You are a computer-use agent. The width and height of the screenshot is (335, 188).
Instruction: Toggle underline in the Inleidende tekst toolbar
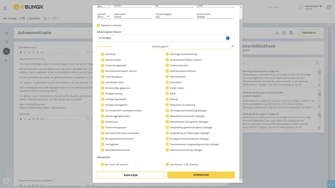[x=29, y=52]
